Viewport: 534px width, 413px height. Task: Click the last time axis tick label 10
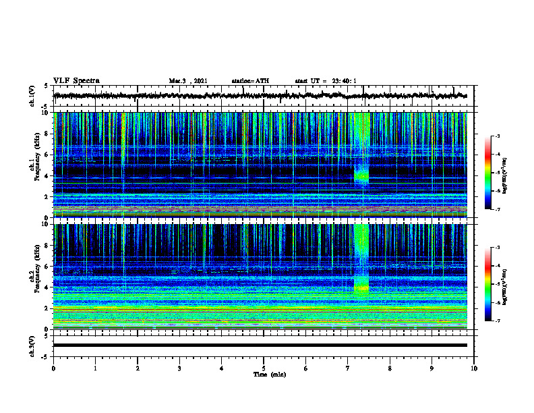tap(474, 368)
